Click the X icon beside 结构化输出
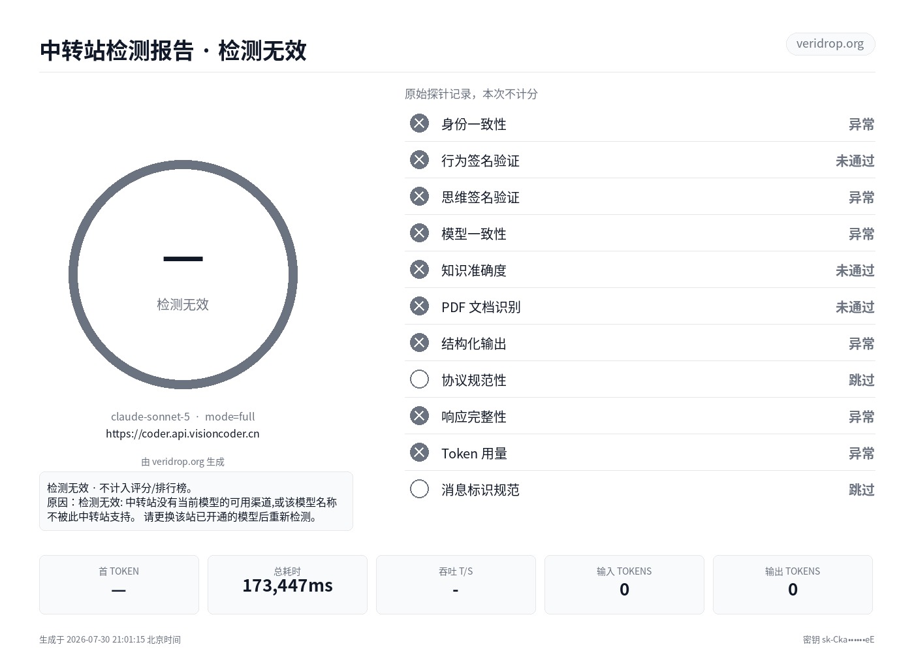The width and height of the screenshot is (914, 653). point(419,343)
